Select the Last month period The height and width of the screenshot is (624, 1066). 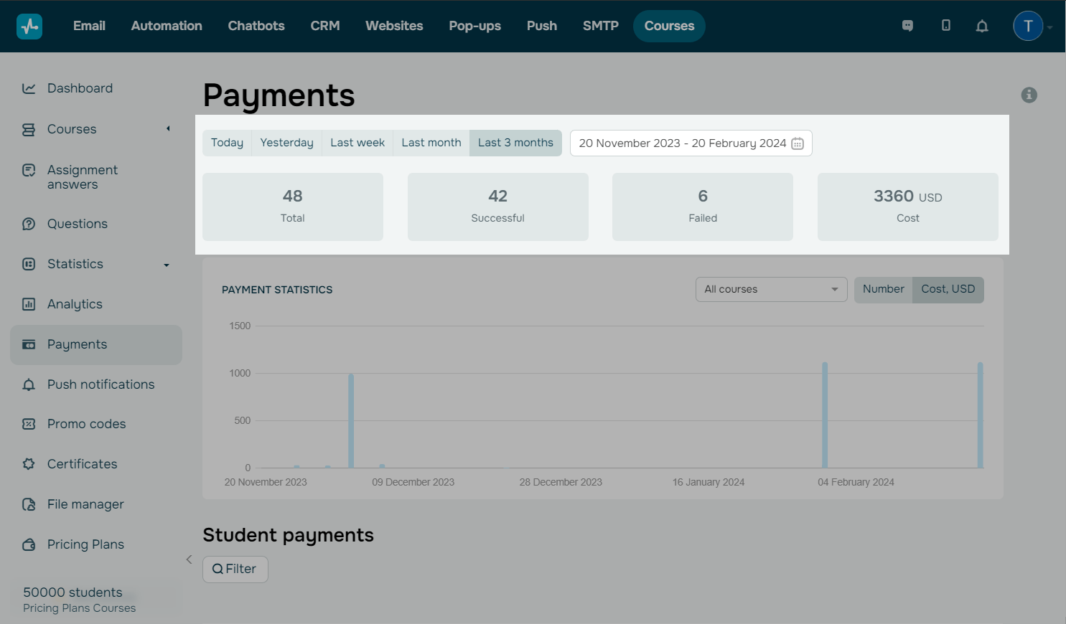pyautogui.click(x=431, y=143)
